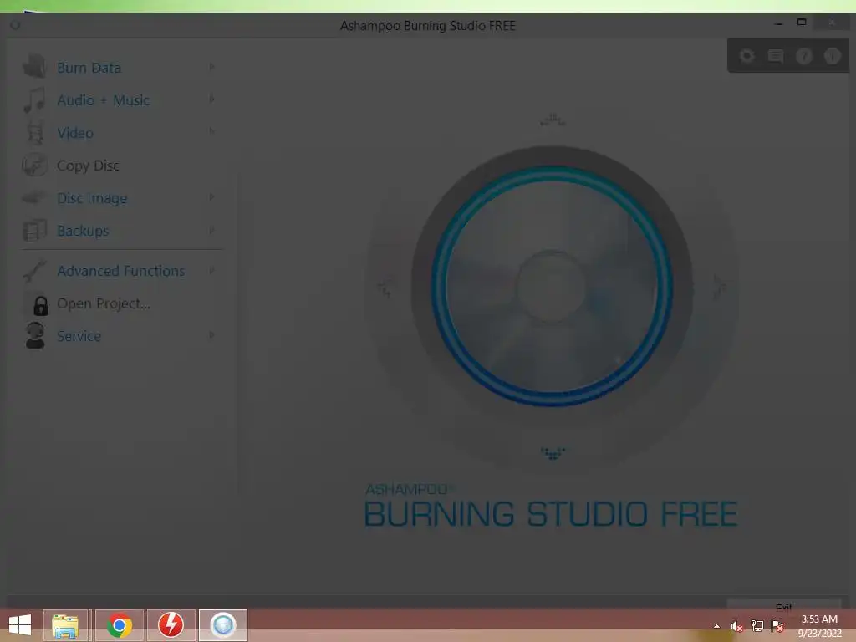The width and height of the screenshot is (856, 642).
Task: Click the music note icon
Action: click(x=34, y=100)
